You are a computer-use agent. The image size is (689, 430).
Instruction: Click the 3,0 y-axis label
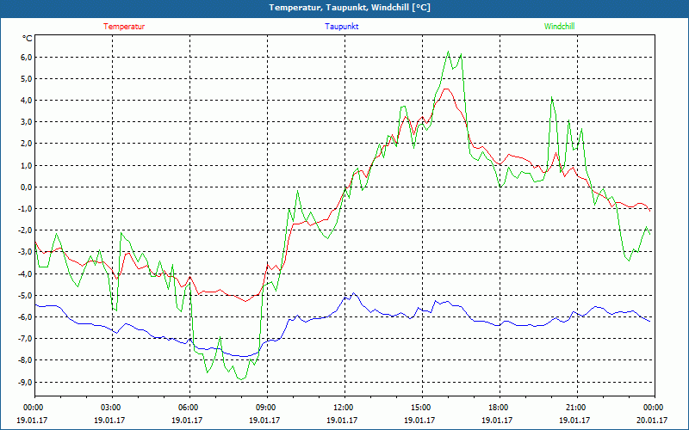coord(26,122)
